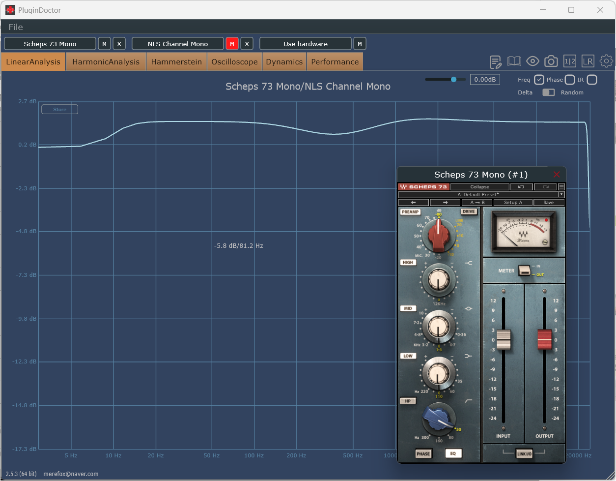
Task: Take a snapshot with the camera icon
Action: click(551, 61)
